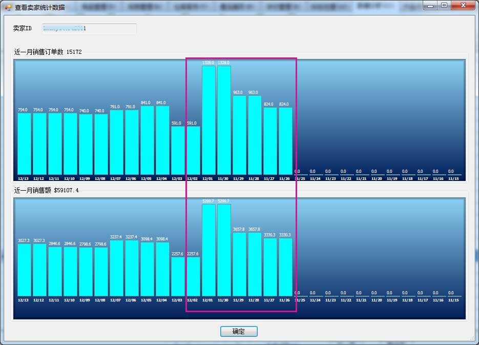Viewport: 479px width, 345px height.
Task: Select the 12/01 bar in orders chart
Action: coord(209,120)
